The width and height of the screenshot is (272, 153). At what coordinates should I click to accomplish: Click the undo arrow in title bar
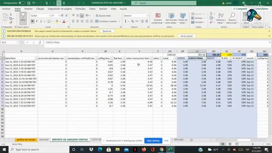tap(34, 3)
